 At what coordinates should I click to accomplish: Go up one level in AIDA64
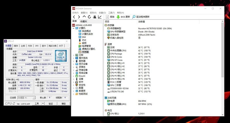click(x=84, y=17)
